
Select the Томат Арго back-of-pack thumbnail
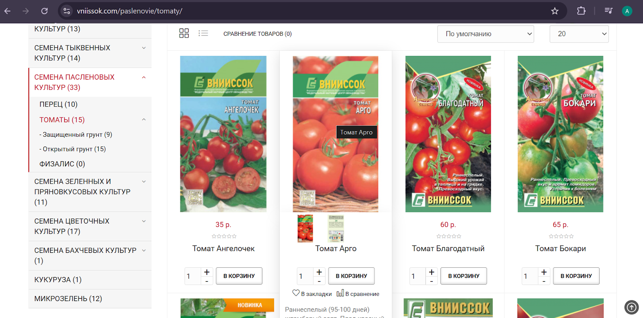pyautogui.click(x=336, y=228)
